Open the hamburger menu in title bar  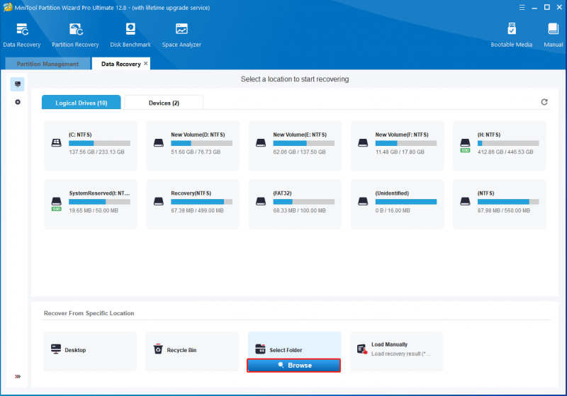click(522, 7)
